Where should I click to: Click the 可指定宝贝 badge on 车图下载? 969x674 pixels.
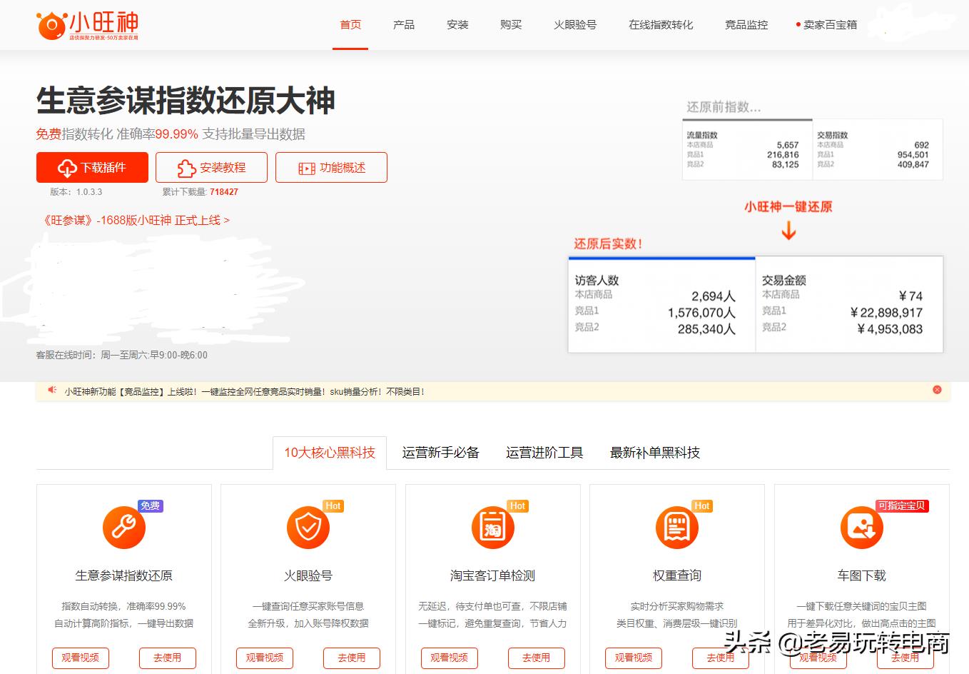coord(902,505)
